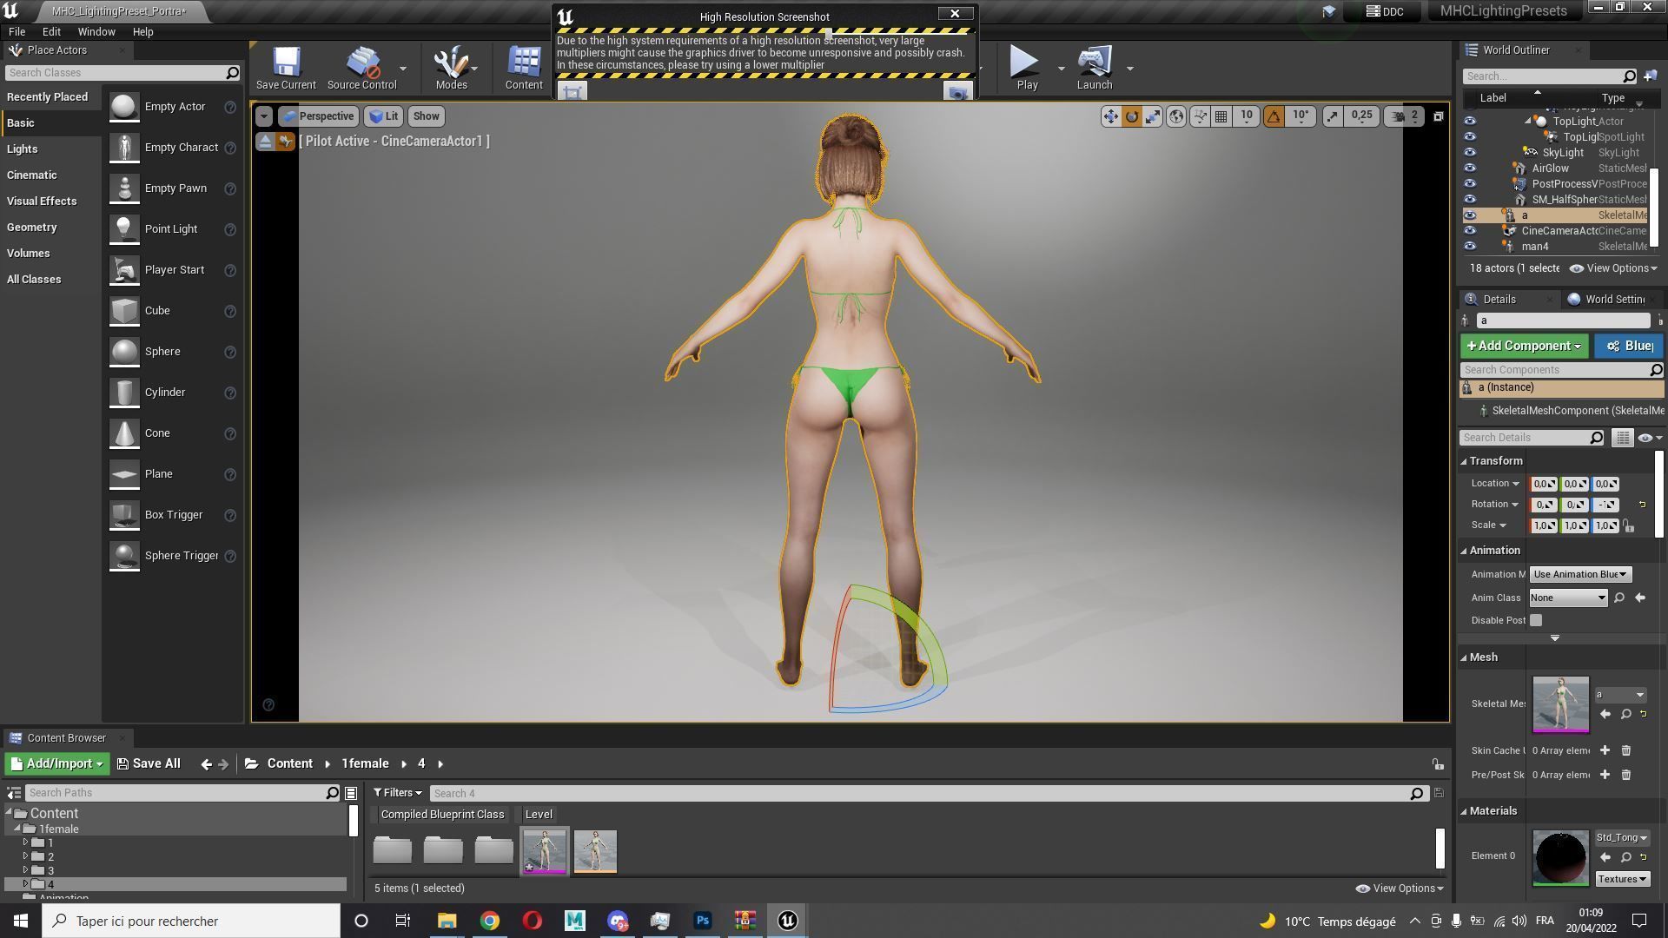
Task: Toggle rotation snapping in the viewport
Action: click(1274, 116)
